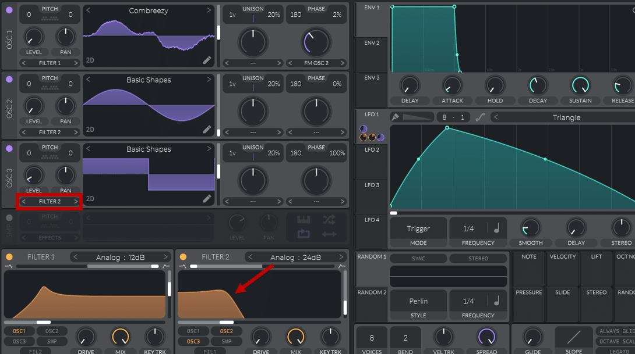Click OSC 3 2D view button
Image resolution: width=635 pixels, height=354 pixels.
click(x=90, y=199)
